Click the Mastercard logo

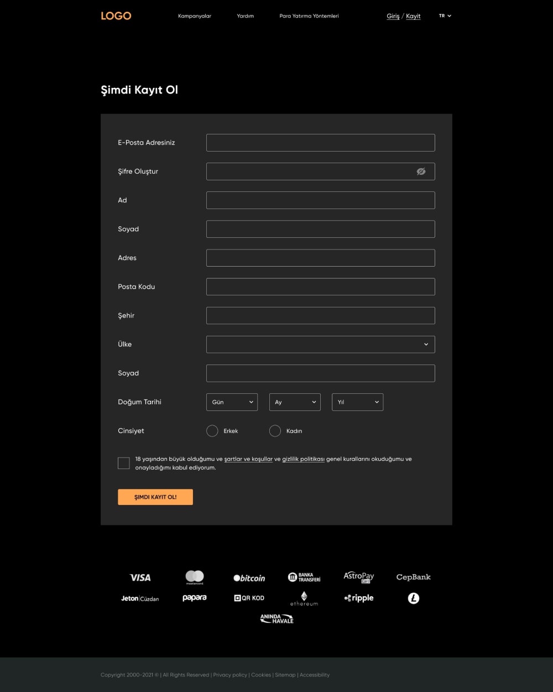tap(195, 577)
